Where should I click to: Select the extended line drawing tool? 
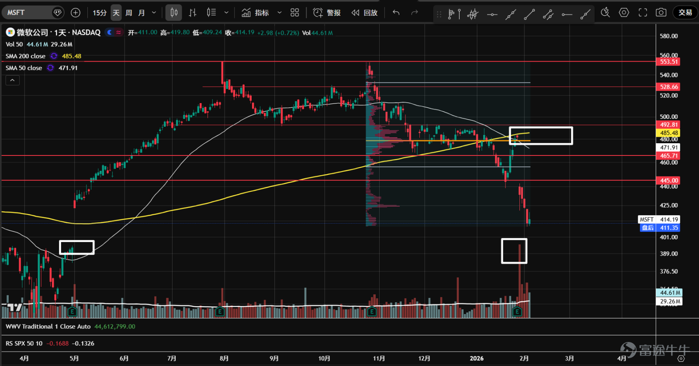pos(510,14)
